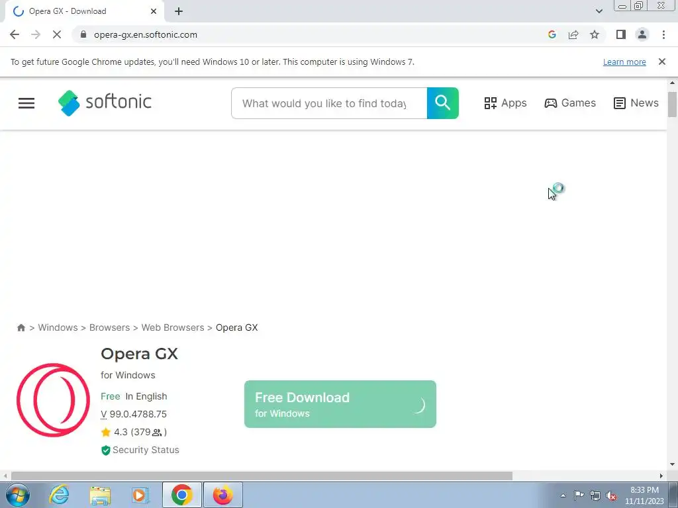Open the Apps section
Image resolution: width=678 pixels, height=508 pixels.
pos(505,103)
